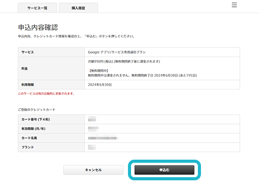The height and width of the screenshot is (186, 259).
Task: Switch to the 購入履歴 tab
Action: (78, 8)
